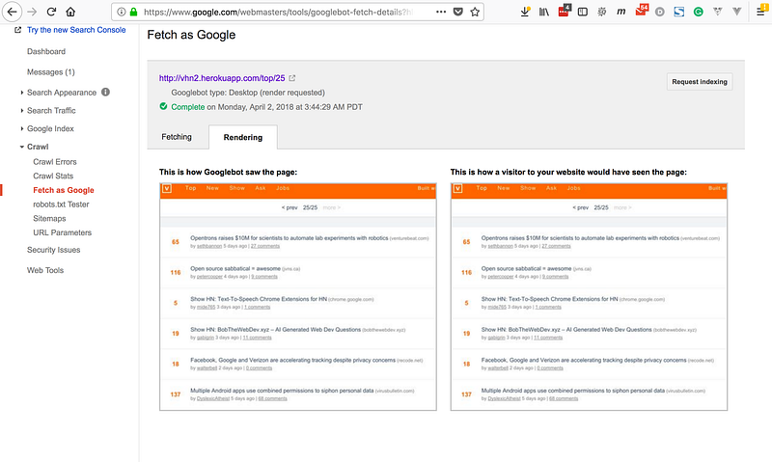Screen dimensions: 772x462
Task: Click Try the new Search Console link
Action: (x=76, y=30)
